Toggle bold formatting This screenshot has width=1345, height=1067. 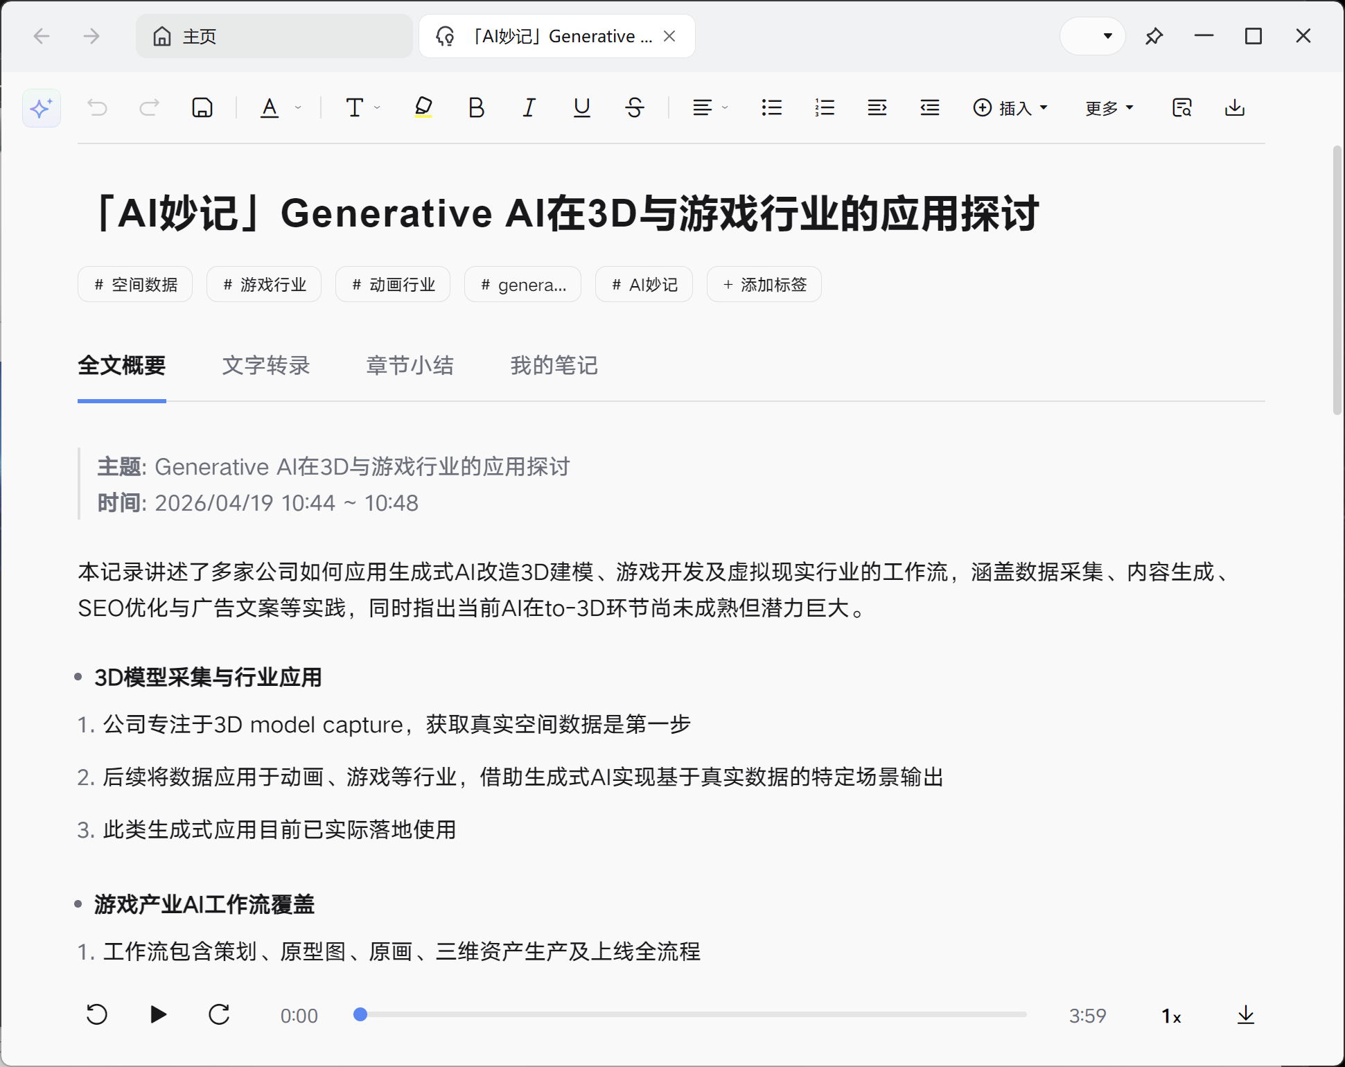476,107
